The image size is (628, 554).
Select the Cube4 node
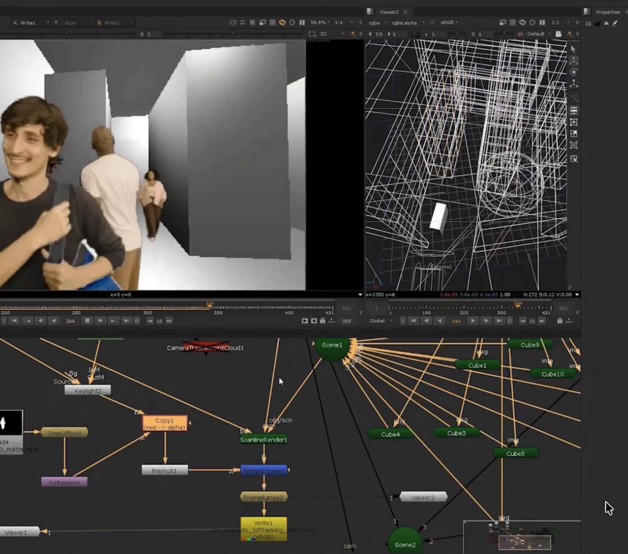click(390, 434)
